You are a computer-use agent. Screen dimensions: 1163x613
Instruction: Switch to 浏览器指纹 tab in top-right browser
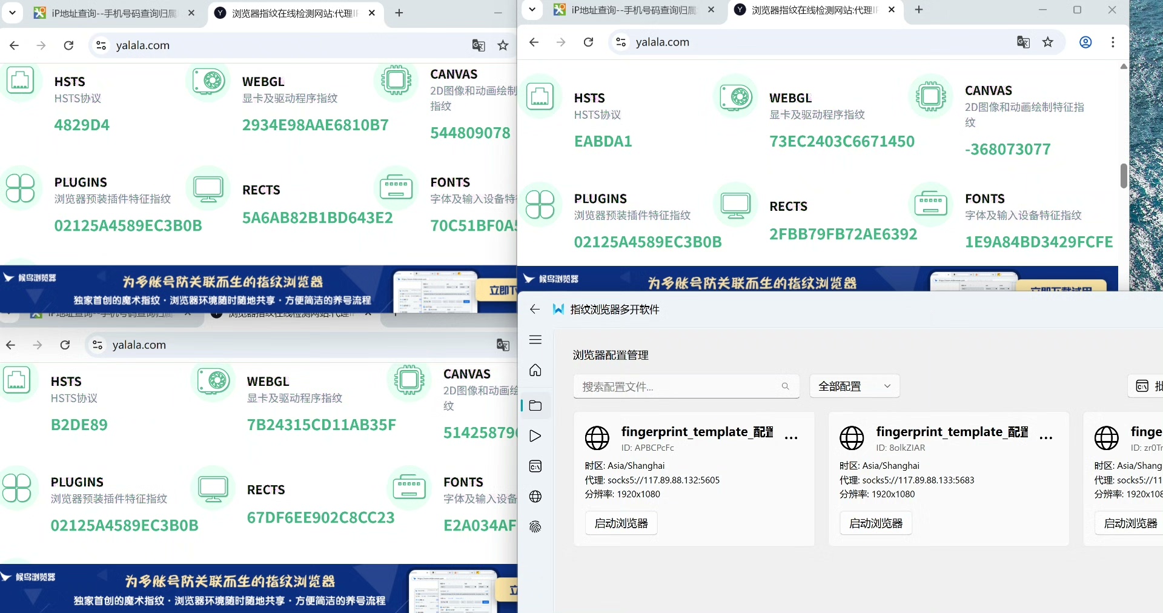click(x=815, y=10)
